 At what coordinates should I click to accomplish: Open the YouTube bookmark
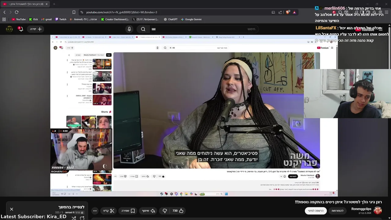click(x=19, y=19)
